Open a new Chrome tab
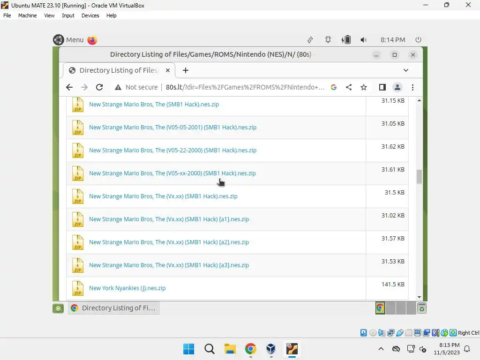 tap(186, 70)
